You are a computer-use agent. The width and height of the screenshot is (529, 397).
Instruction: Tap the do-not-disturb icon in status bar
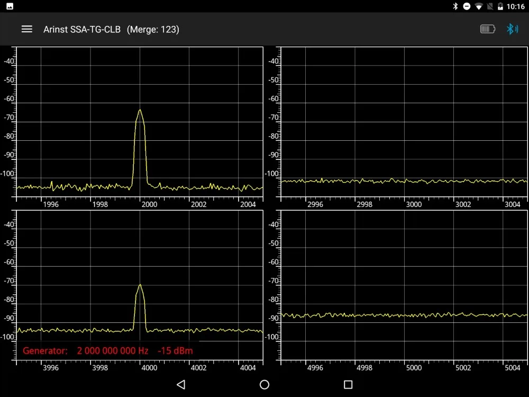click(x=467, y=6)
